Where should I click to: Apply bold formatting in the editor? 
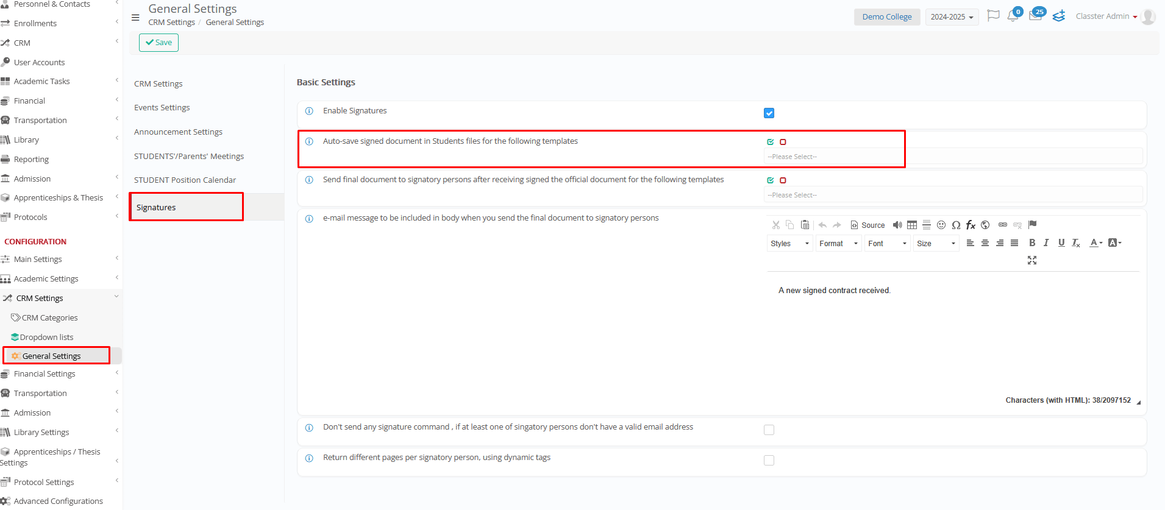tap(1032, 243)
